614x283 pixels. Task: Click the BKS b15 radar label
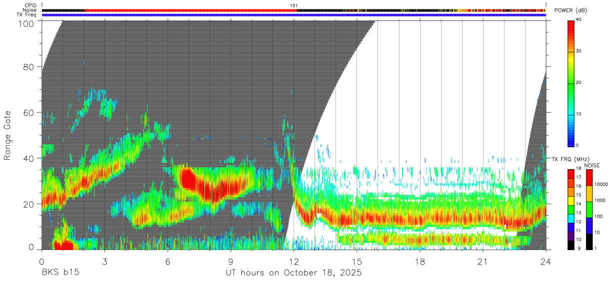(x=60, y=273)
